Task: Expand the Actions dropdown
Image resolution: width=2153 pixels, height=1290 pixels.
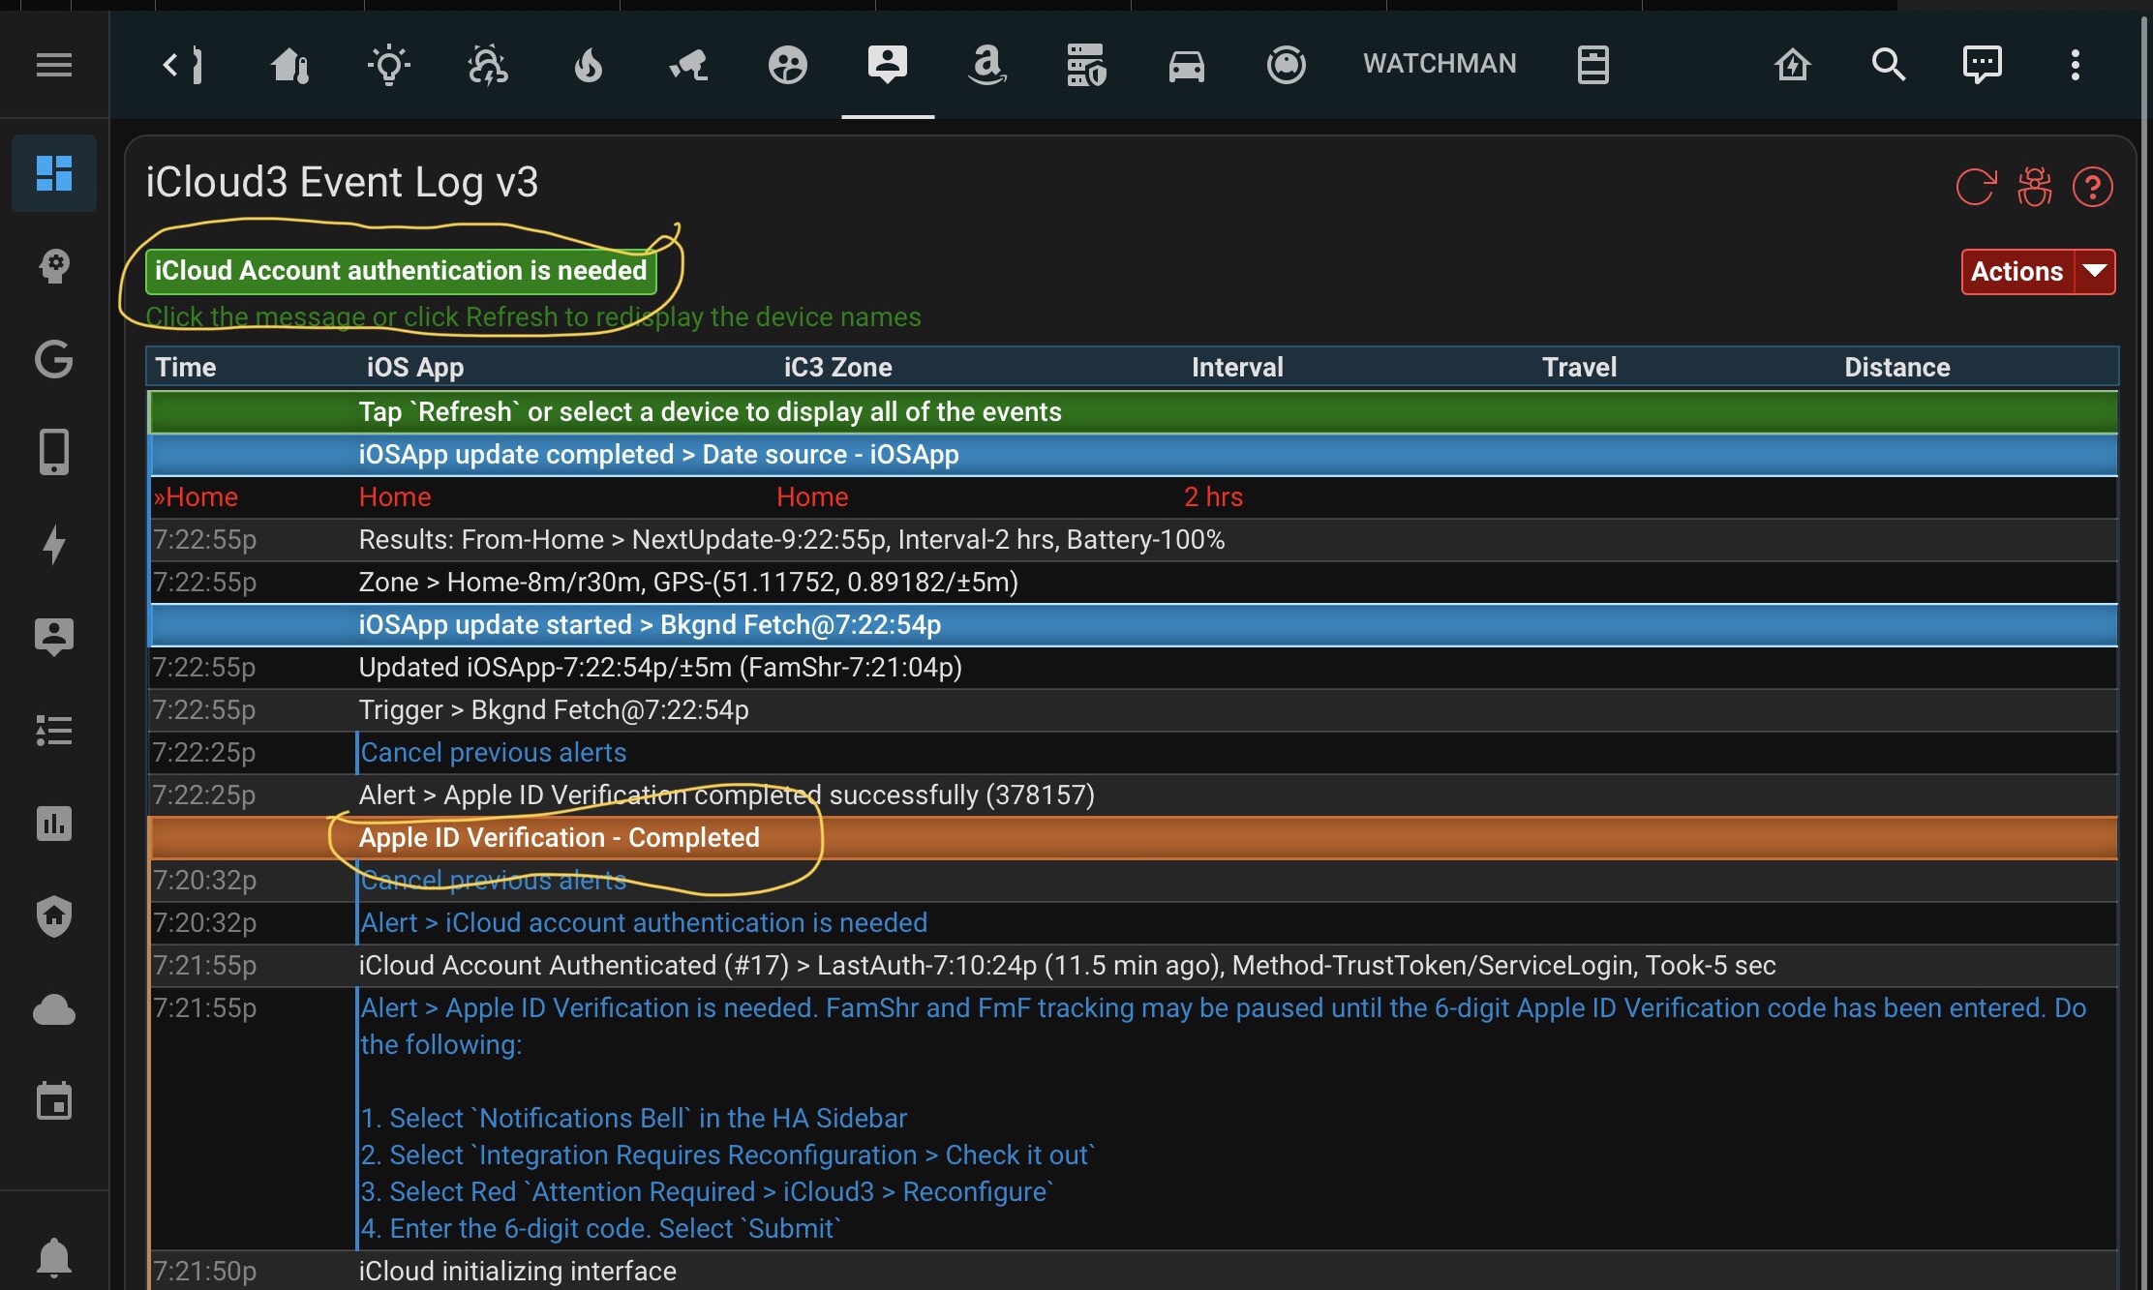Action: point(2038,271)
